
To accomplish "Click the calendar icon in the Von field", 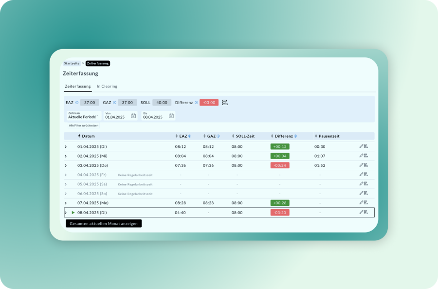I will [x=133, y=116].
